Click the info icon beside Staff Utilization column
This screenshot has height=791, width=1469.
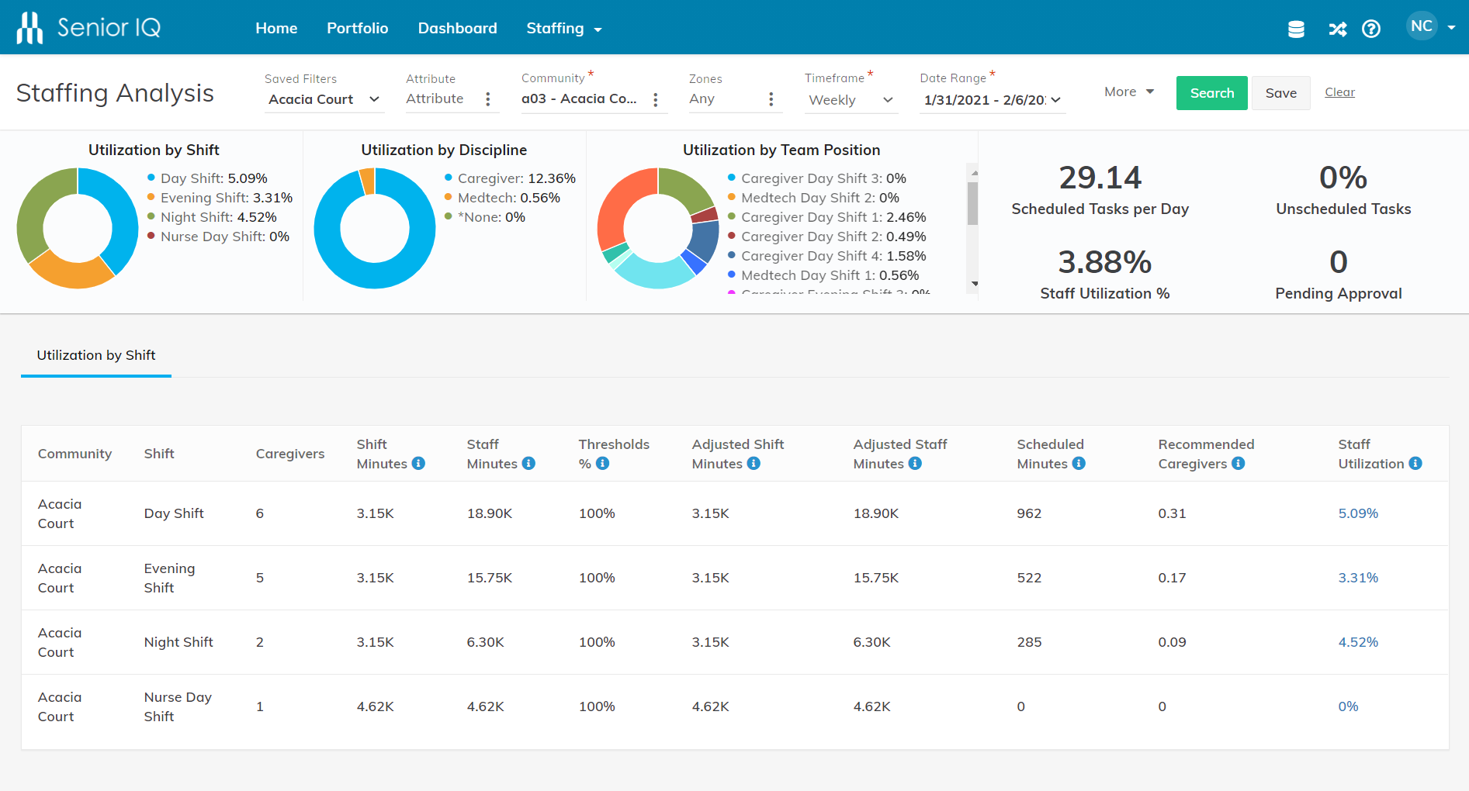coord(1415,463)
